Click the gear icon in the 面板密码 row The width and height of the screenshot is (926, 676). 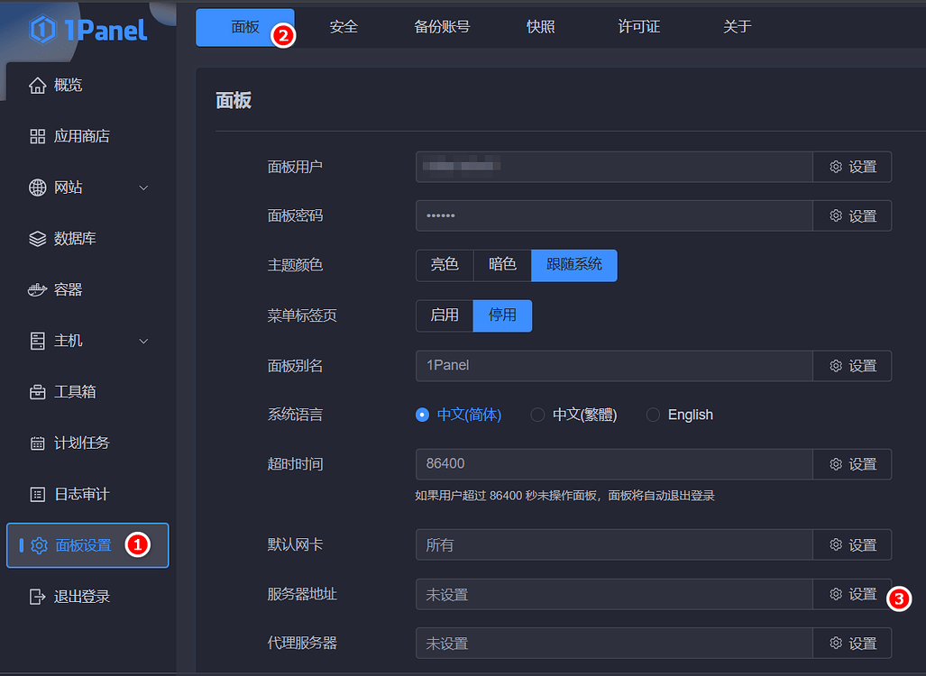tap(836, 216)
